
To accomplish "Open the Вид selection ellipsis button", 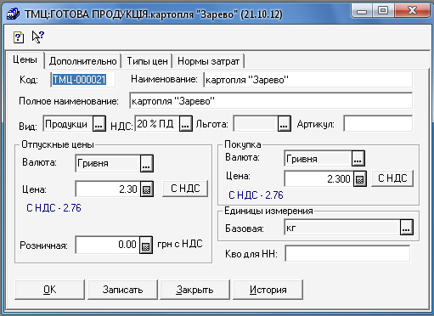I will pyautogui.click(x=99, y=124).
